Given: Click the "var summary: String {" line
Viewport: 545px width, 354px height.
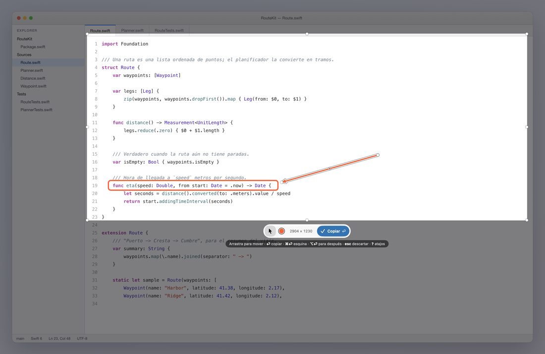Looking at the screenshot, I should click(x=141, y=248).
